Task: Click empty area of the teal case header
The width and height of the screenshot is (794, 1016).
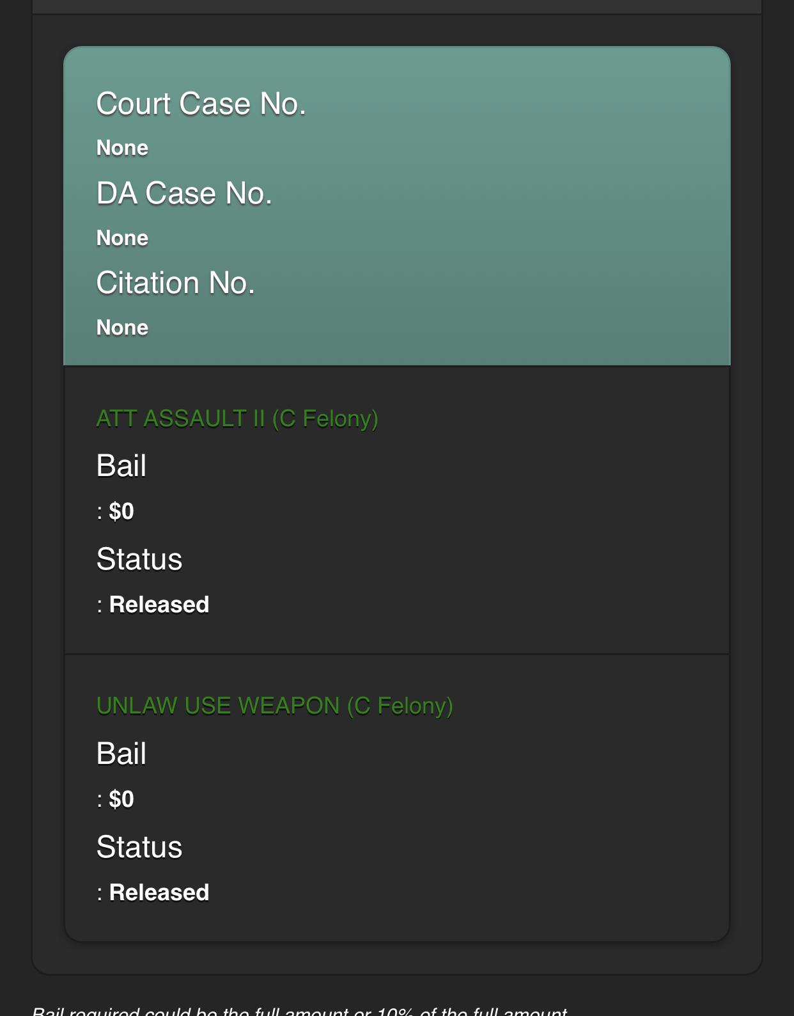Action: tap(511, 205)
